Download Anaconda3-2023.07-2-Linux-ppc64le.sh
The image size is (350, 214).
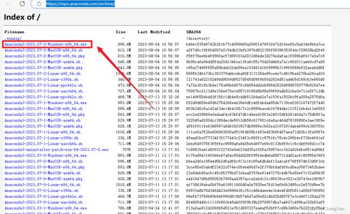click(x=43, y=85)
